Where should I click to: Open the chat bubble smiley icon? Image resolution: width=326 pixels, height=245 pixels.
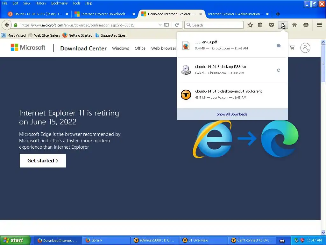[306, 25]
